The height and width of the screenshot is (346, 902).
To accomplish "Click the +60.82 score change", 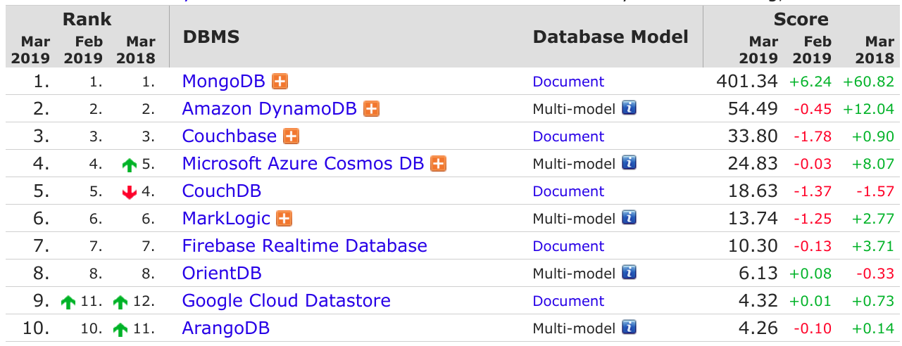I will point(868,82).
